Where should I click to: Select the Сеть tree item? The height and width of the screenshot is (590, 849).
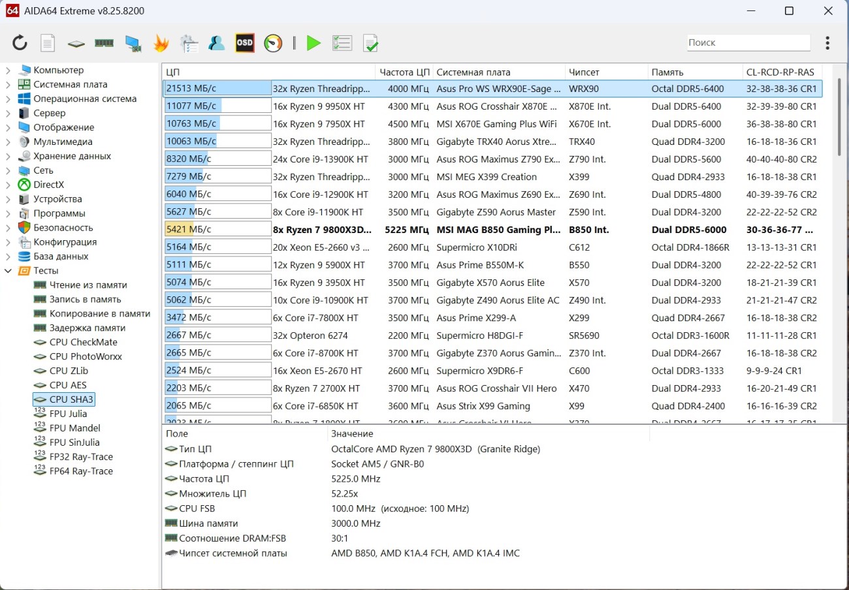44,170
